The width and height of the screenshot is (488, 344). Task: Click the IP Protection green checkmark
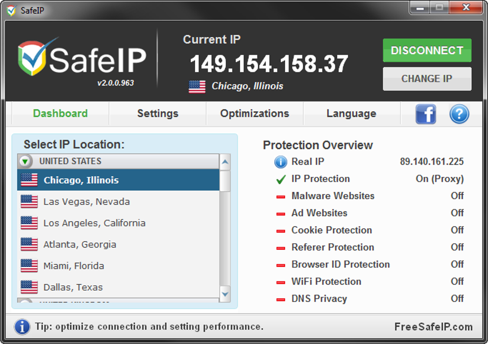(281, 179)
